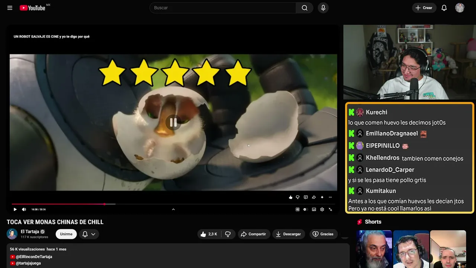Image resolution: width=476 pixels, height=268 pixels.
Task: Open the @ElRinconDeTartaja link
Action: point(34,257)
